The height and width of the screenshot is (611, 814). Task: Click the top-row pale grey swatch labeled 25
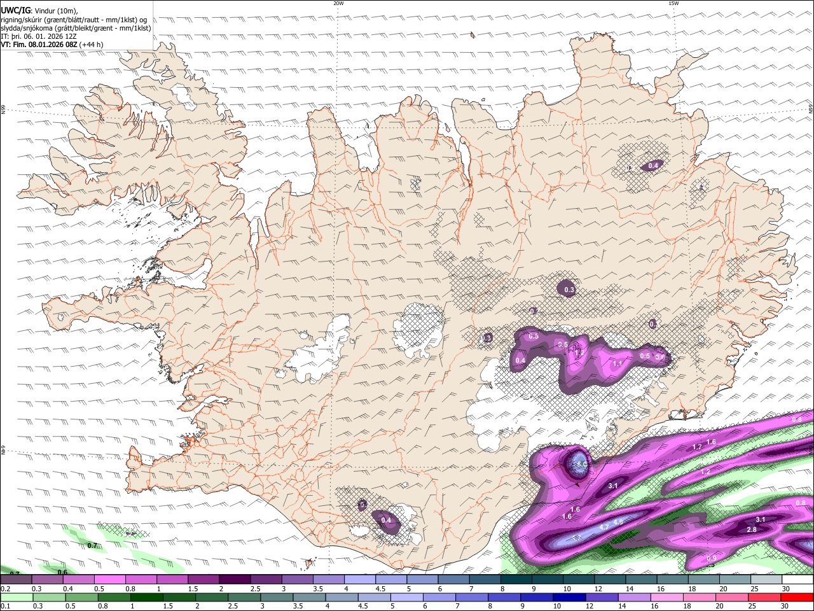[766, 580]
